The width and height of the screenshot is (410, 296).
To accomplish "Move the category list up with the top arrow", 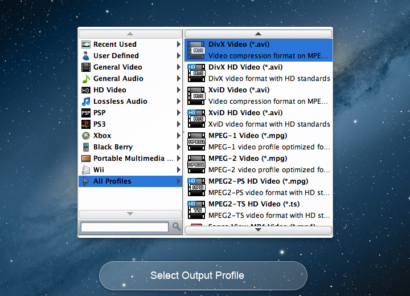I will (x=130, y=34).
